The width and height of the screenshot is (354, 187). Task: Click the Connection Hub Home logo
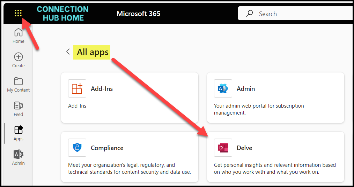pyautogui.click(x=63, y=14)
